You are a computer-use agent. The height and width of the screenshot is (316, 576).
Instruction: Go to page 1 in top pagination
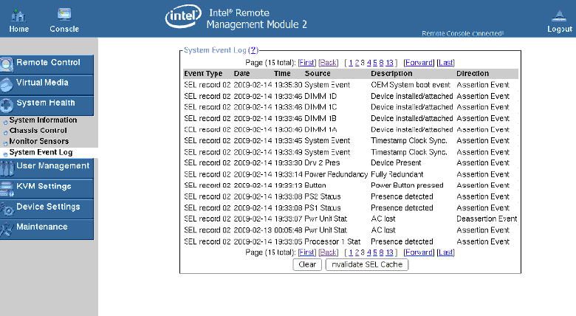[x=351, y=63]
